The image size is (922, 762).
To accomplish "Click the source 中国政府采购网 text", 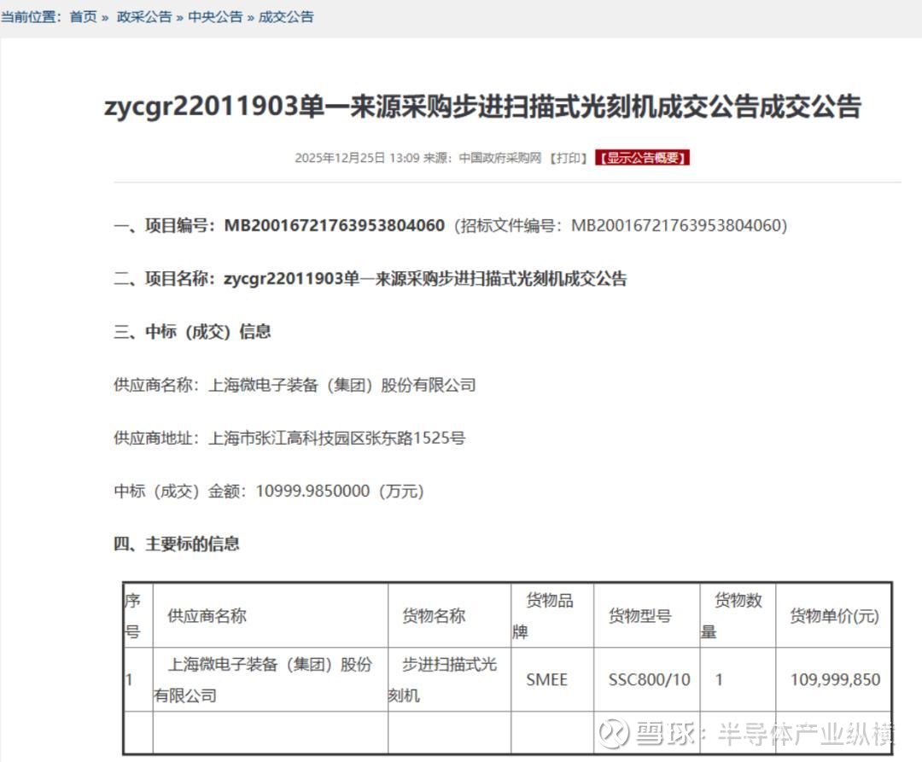I will [x=499, y=158].
